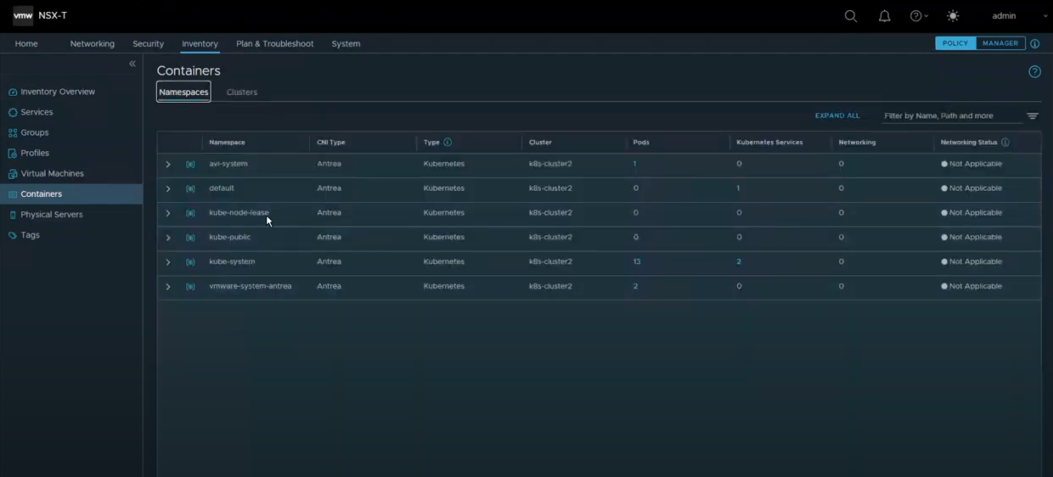Open the Security menu tab
Image resolution: width=1053 pixels, height=477 pixels.
click(x=148, y=43)
